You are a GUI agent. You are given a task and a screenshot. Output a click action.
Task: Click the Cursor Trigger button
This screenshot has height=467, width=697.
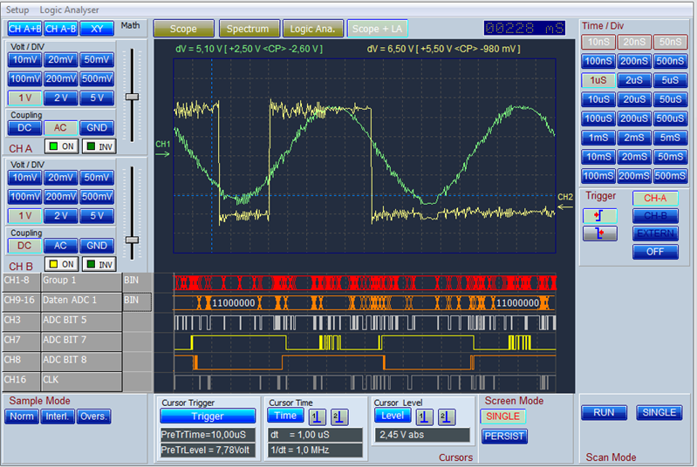pos(208,416)
